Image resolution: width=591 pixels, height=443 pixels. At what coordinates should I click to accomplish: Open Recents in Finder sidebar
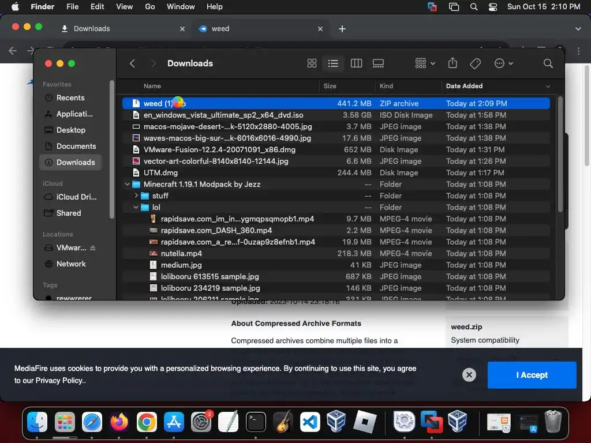click(x=70, y=97)
